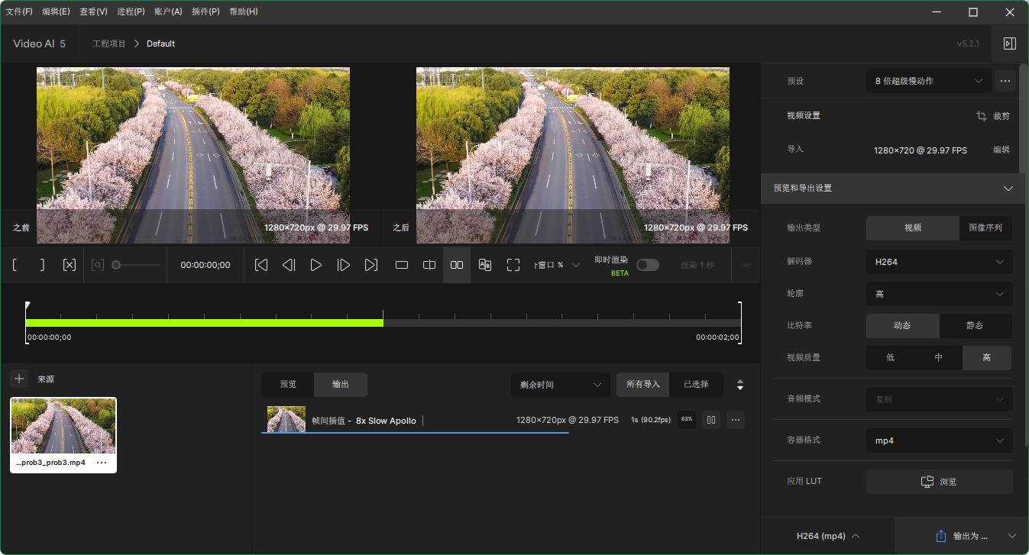Add a new source with plus button
Screen dimensions: 1029x555
[19, 379]
